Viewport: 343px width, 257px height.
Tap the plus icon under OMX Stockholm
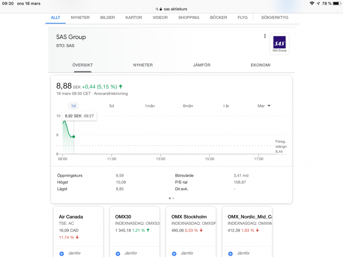click(174, 254)
